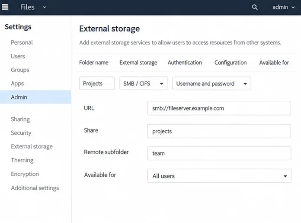The width and height of the screenshot is (301, 223).
Task: Open the Users settings section
Action: (x=18, y=56)
